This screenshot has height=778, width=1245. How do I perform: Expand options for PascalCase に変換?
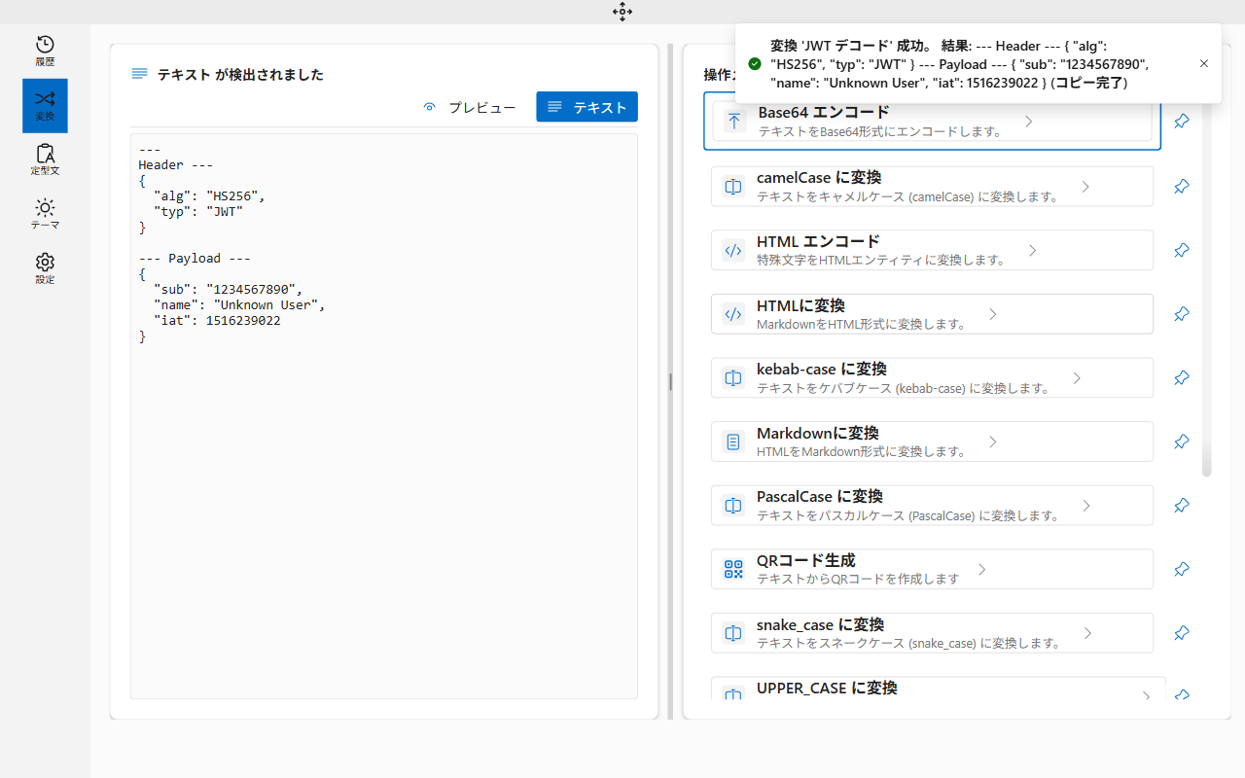coord(1086,505)
